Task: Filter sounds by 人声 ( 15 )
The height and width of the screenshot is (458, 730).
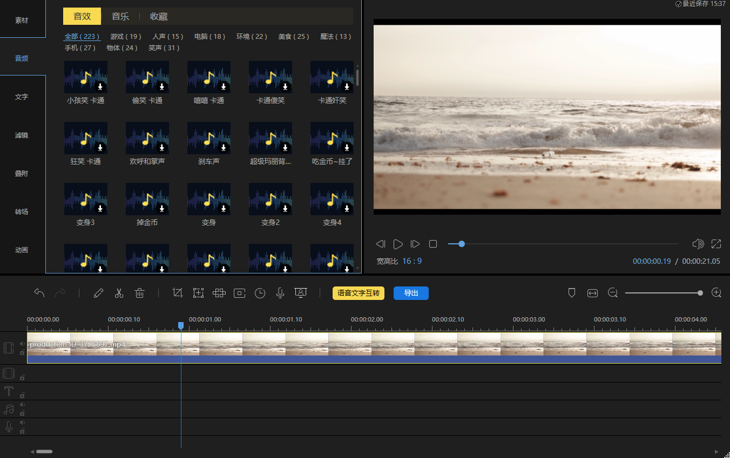Action: pyautogui.click(x=168, y=37)
